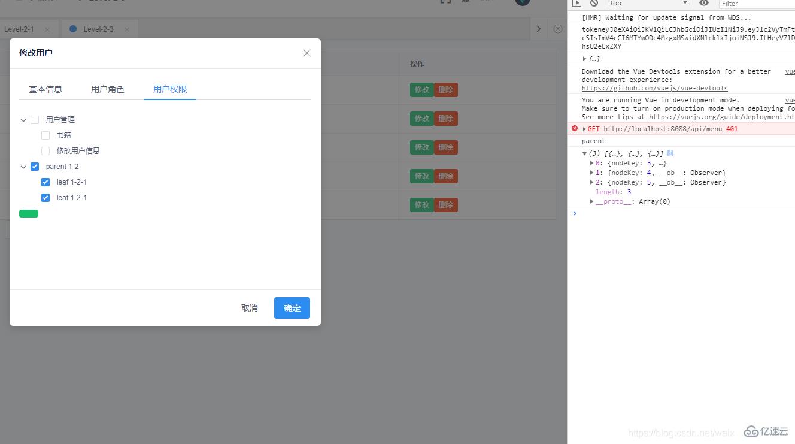
Task: Click the 操作 column header
Action: [x=417, y=64]
